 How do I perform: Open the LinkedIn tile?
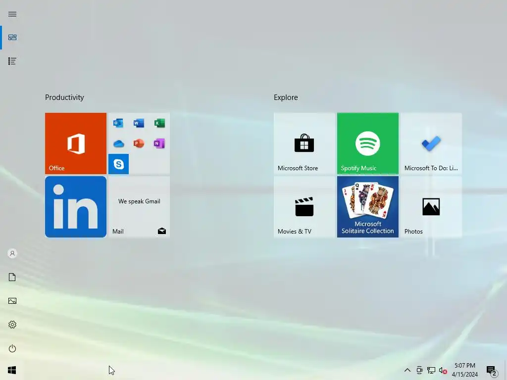(76, 207)
